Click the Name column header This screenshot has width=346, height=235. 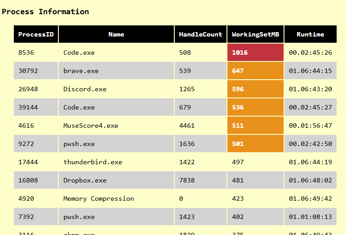(116, 34)
